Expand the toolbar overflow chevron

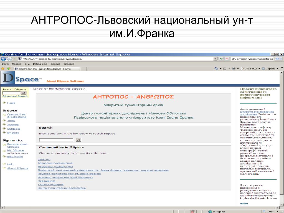(x=282, y=68)
